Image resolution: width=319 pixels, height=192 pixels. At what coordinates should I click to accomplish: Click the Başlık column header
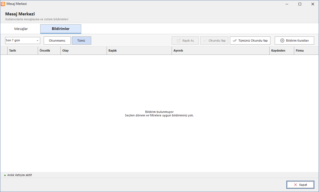139,50
